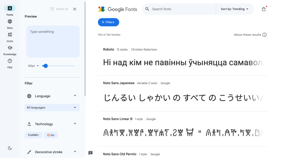Toggle off the Filters panel
281x158 pixels.
[x=108, y=22]
